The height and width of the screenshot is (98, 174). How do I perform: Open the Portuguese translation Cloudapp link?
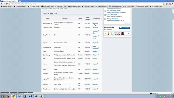tap(95, 73)
